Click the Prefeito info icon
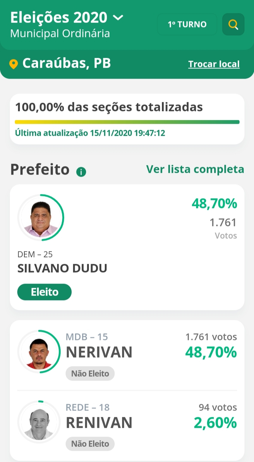Screen dimensions: 254x462 81,172
